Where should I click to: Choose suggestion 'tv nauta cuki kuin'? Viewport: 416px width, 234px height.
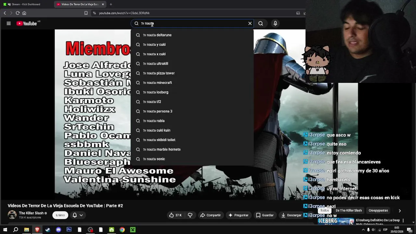tap(192, 130)
